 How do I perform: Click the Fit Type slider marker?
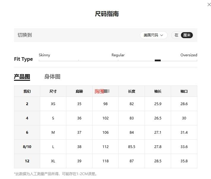pos(158,60)
